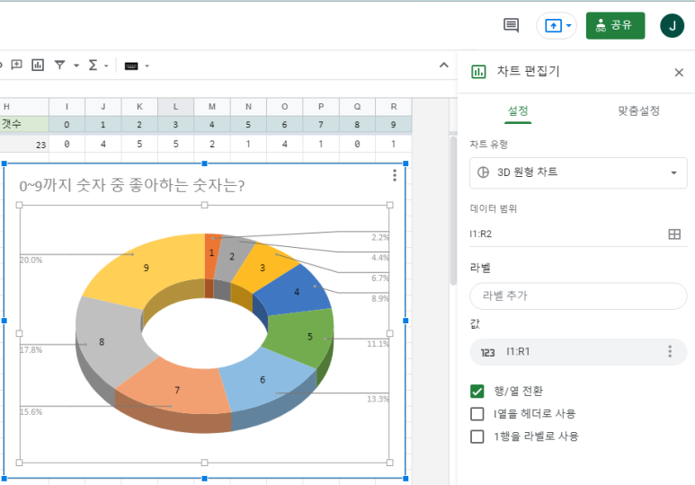Switch to the 설정 tab
This screenshot has width=695, height=485.
[518, 110]
